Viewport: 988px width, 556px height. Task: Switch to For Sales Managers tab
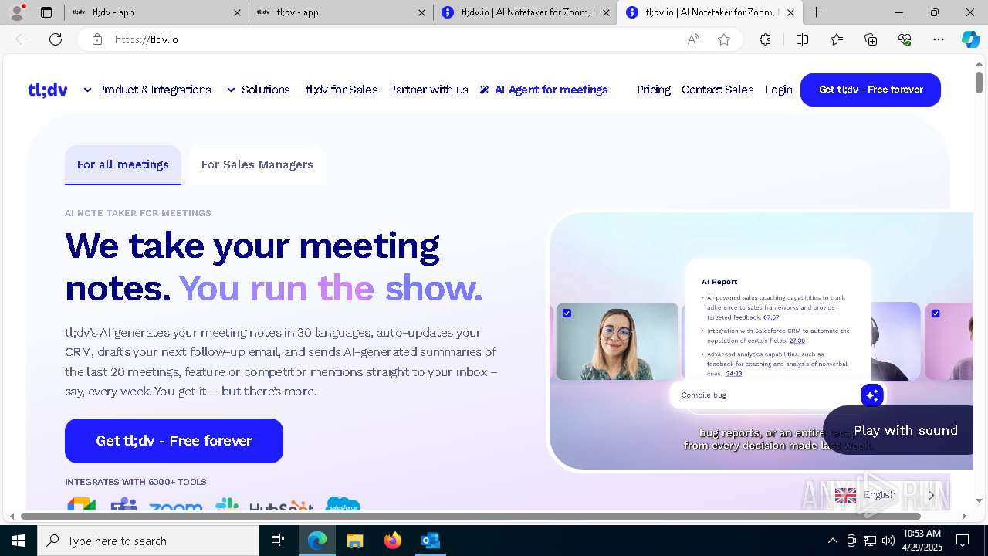tap(257, 164)
